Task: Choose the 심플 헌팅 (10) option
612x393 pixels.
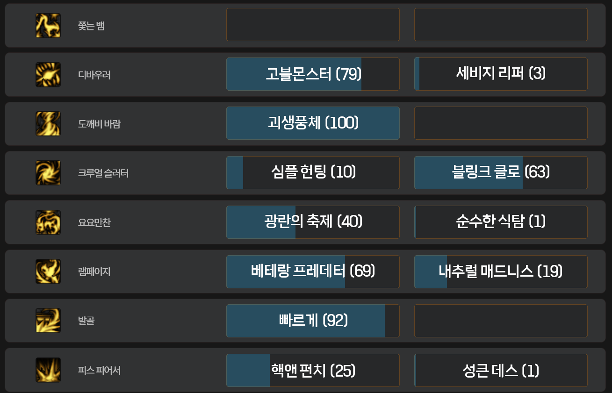Action: tap(313, 172)
